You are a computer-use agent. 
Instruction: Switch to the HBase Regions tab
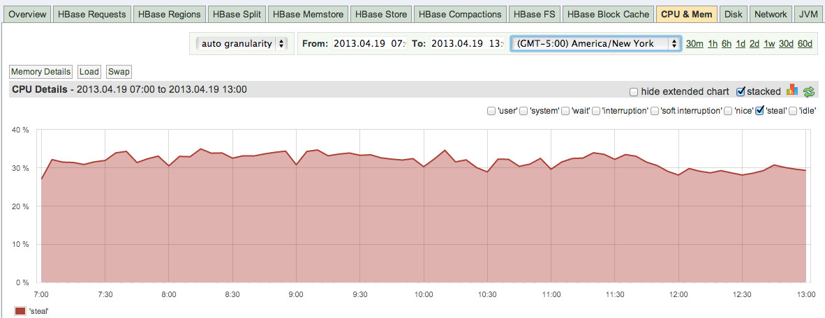(170, 14)
